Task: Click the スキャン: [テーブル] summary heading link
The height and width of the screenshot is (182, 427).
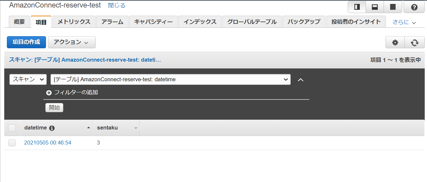Action: pyautogui.click(x=85, y=60)
